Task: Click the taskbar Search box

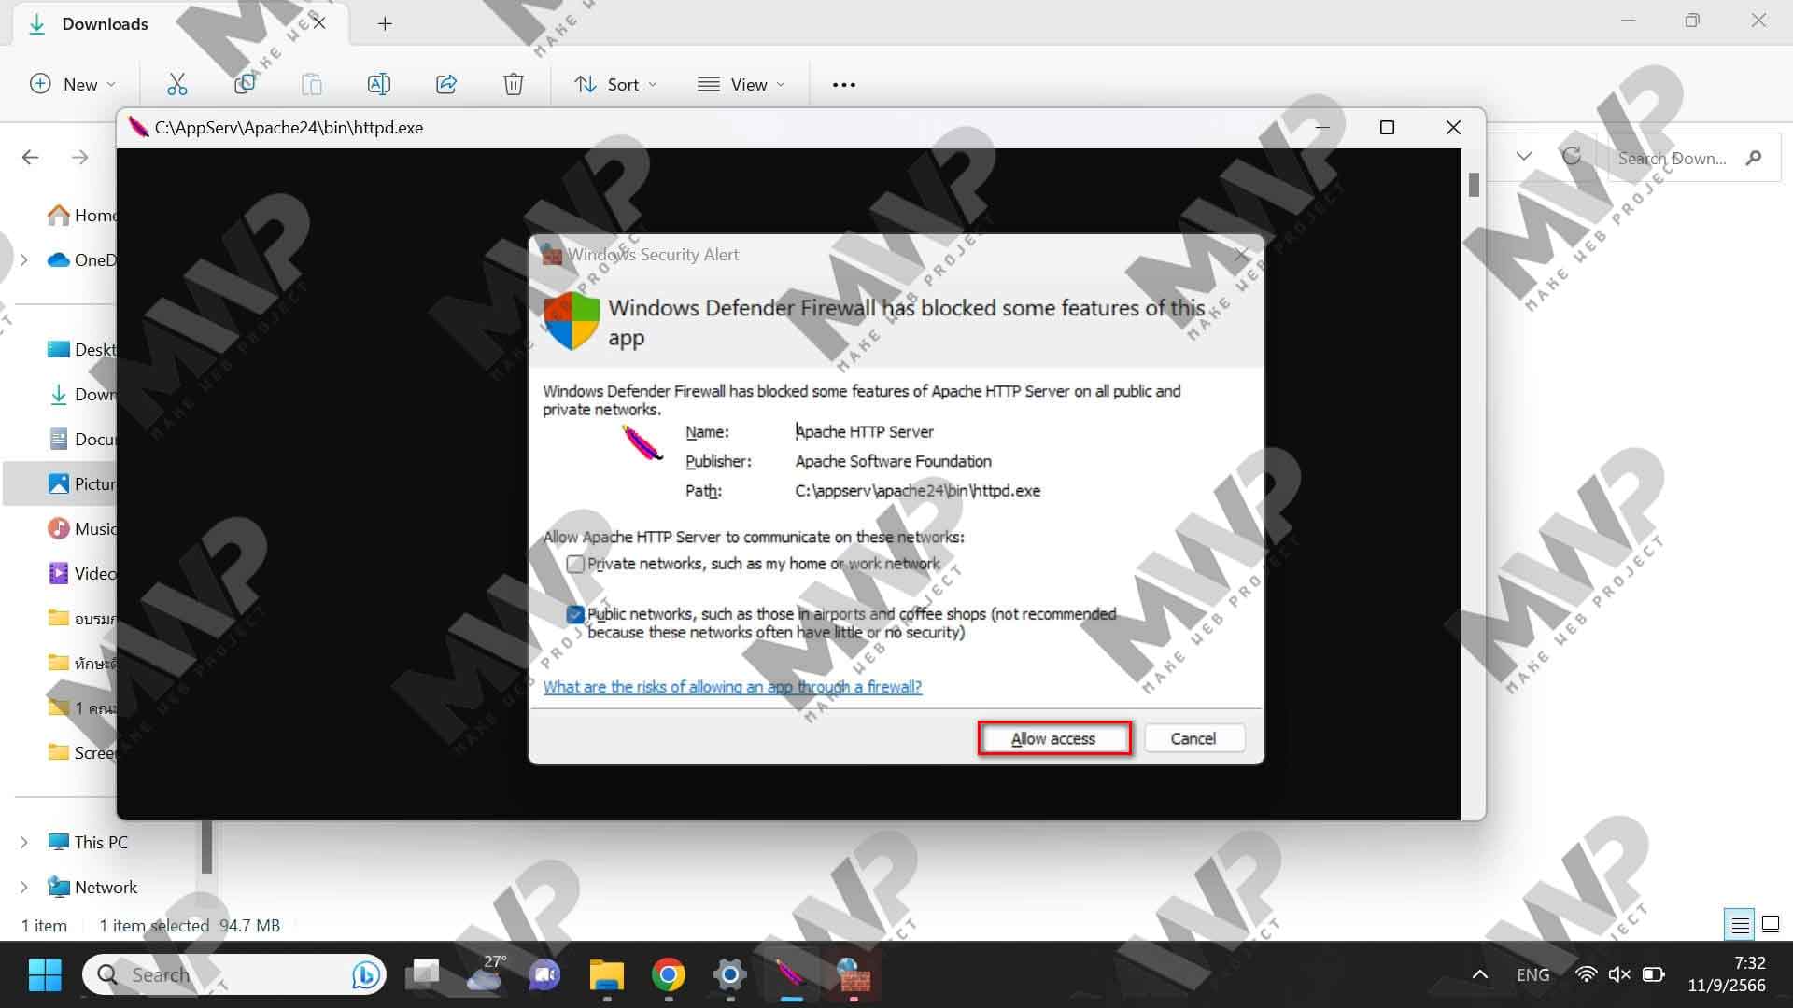Action: point(233,975)
